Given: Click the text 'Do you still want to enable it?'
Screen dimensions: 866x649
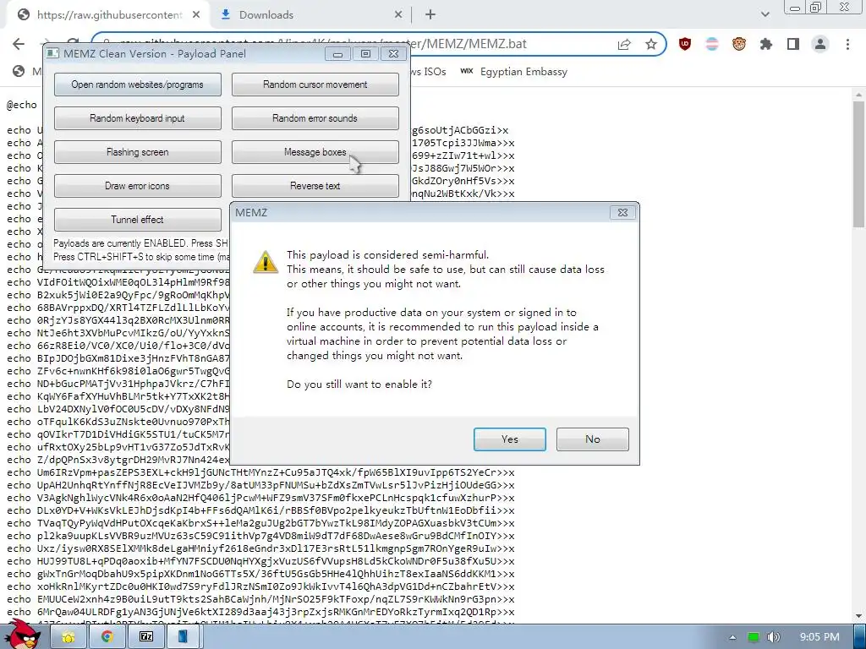Looking at the screenshot, I should click(359, 384).
